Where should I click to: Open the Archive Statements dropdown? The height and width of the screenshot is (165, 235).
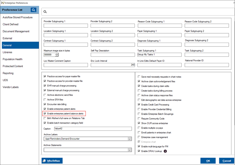click(x=130, y=150)
